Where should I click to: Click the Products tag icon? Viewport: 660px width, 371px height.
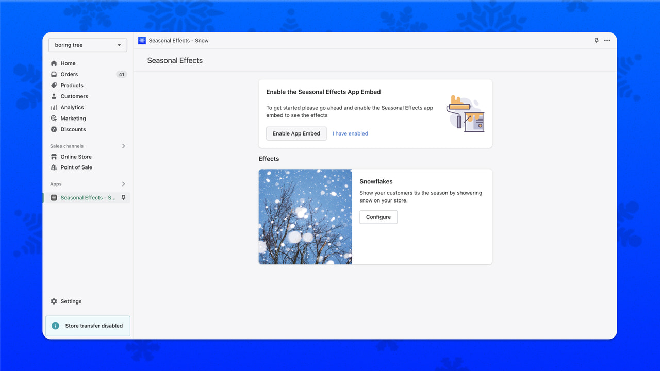[x=54, y=85]
